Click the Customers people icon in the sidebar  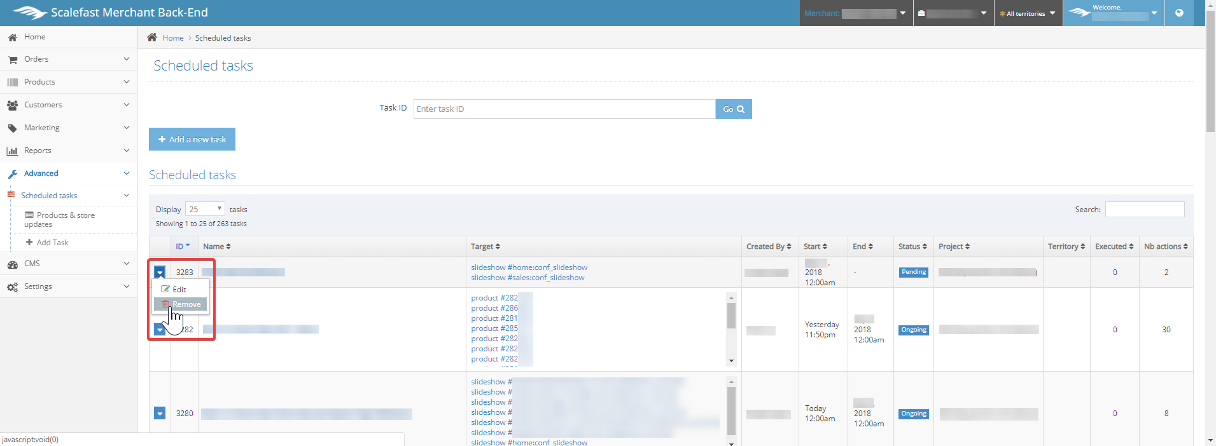(12, 105)
